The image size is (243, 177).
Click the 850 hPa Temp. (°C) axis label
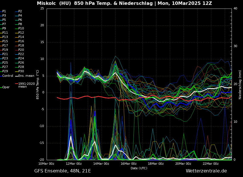pyautogui.click(x=38, y=85)
